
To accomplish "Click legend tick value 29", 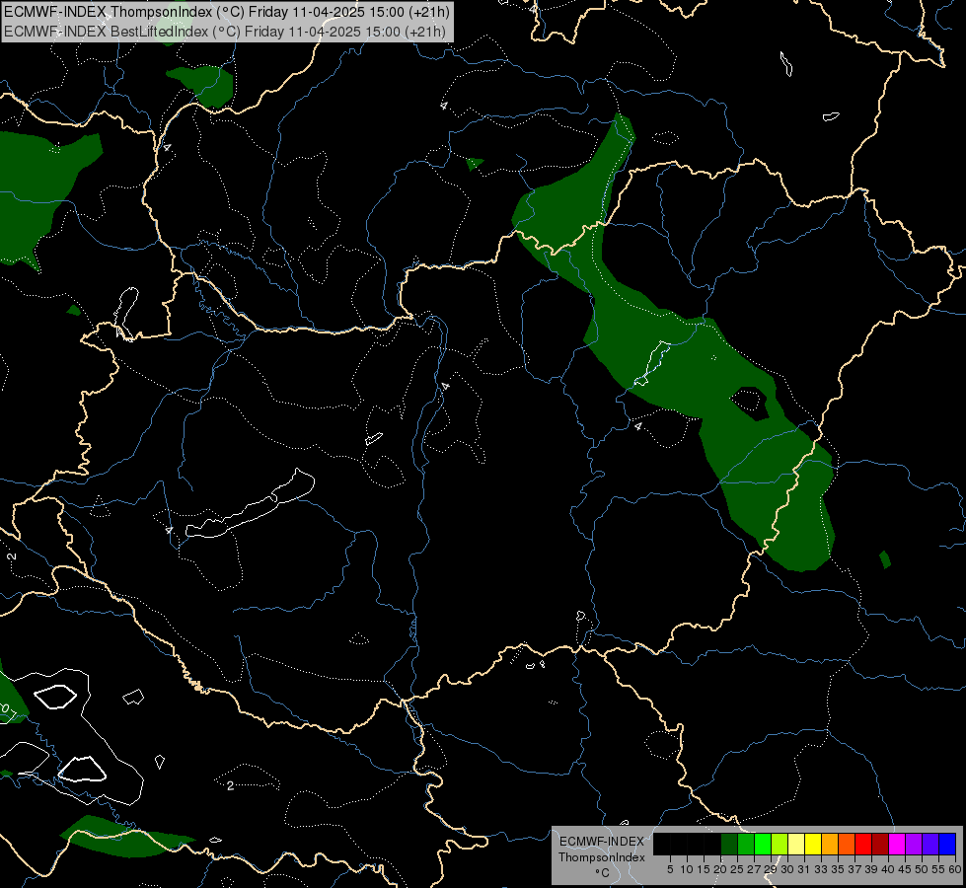I will tap(771, 869).
